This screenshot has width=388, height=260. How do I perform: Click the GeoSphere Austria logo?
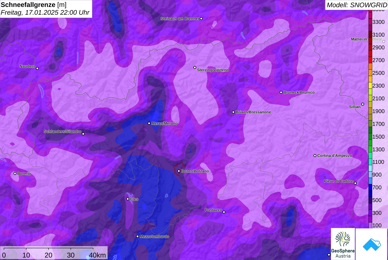tap(343, 244)
